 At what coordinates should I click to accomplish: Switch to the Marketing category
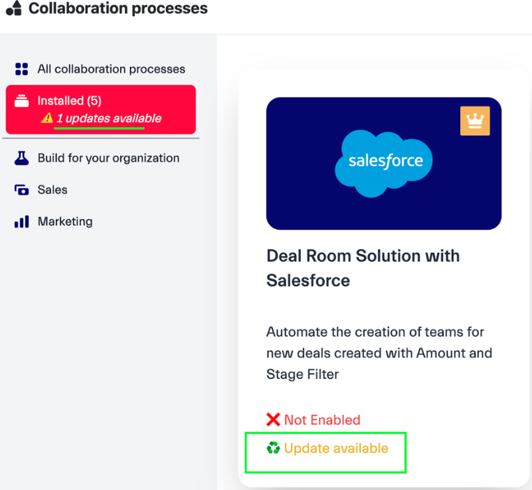pyautogui.click(x=65, y=222)
